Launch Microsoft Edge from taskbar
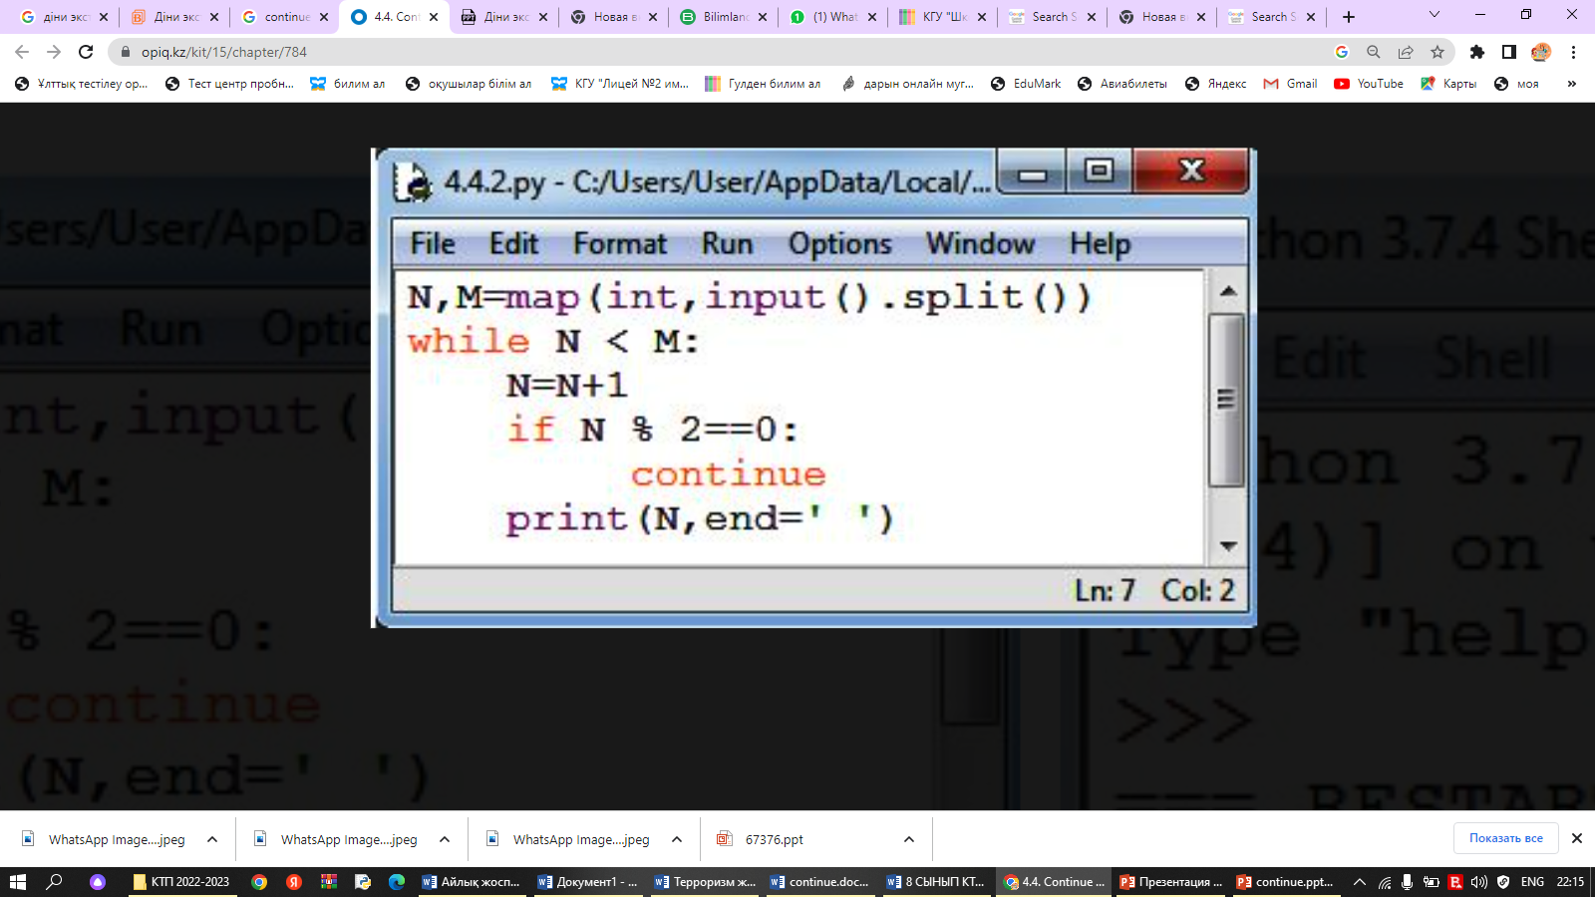The height and width of the screenshot is (897, 1595). pyautogui.click(x=397, y=882)
